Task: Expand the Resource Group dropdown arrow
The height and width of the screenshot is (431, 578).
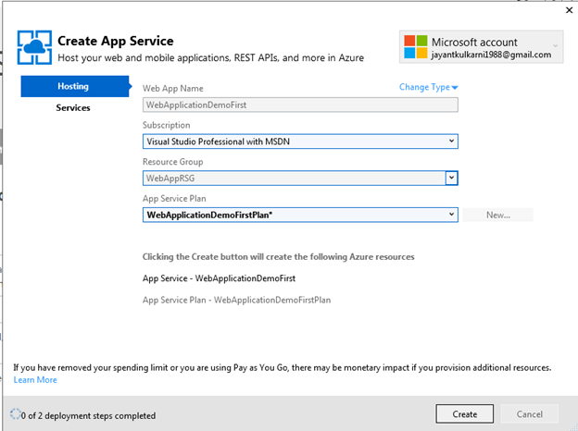Action: (x=451, y=178)
